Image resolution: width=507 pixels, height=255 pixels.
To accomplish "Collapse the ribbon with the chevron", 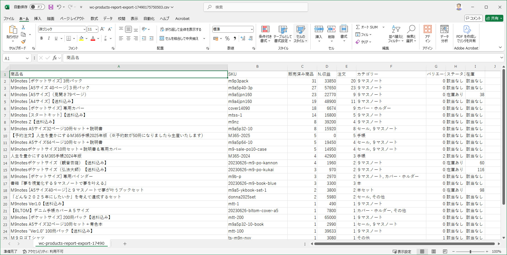I will click(500, 47).
